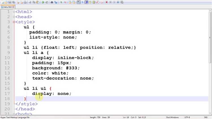Click the vertical scrollbar thumb
This screenshot has width=212, height=119.
coord(210,37)
